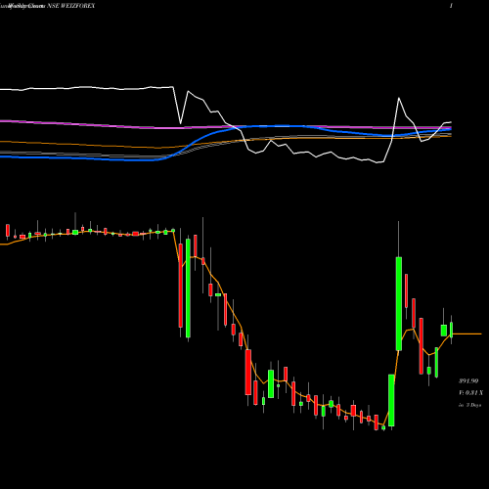Click the 391.90 price label

click(468, 380)
